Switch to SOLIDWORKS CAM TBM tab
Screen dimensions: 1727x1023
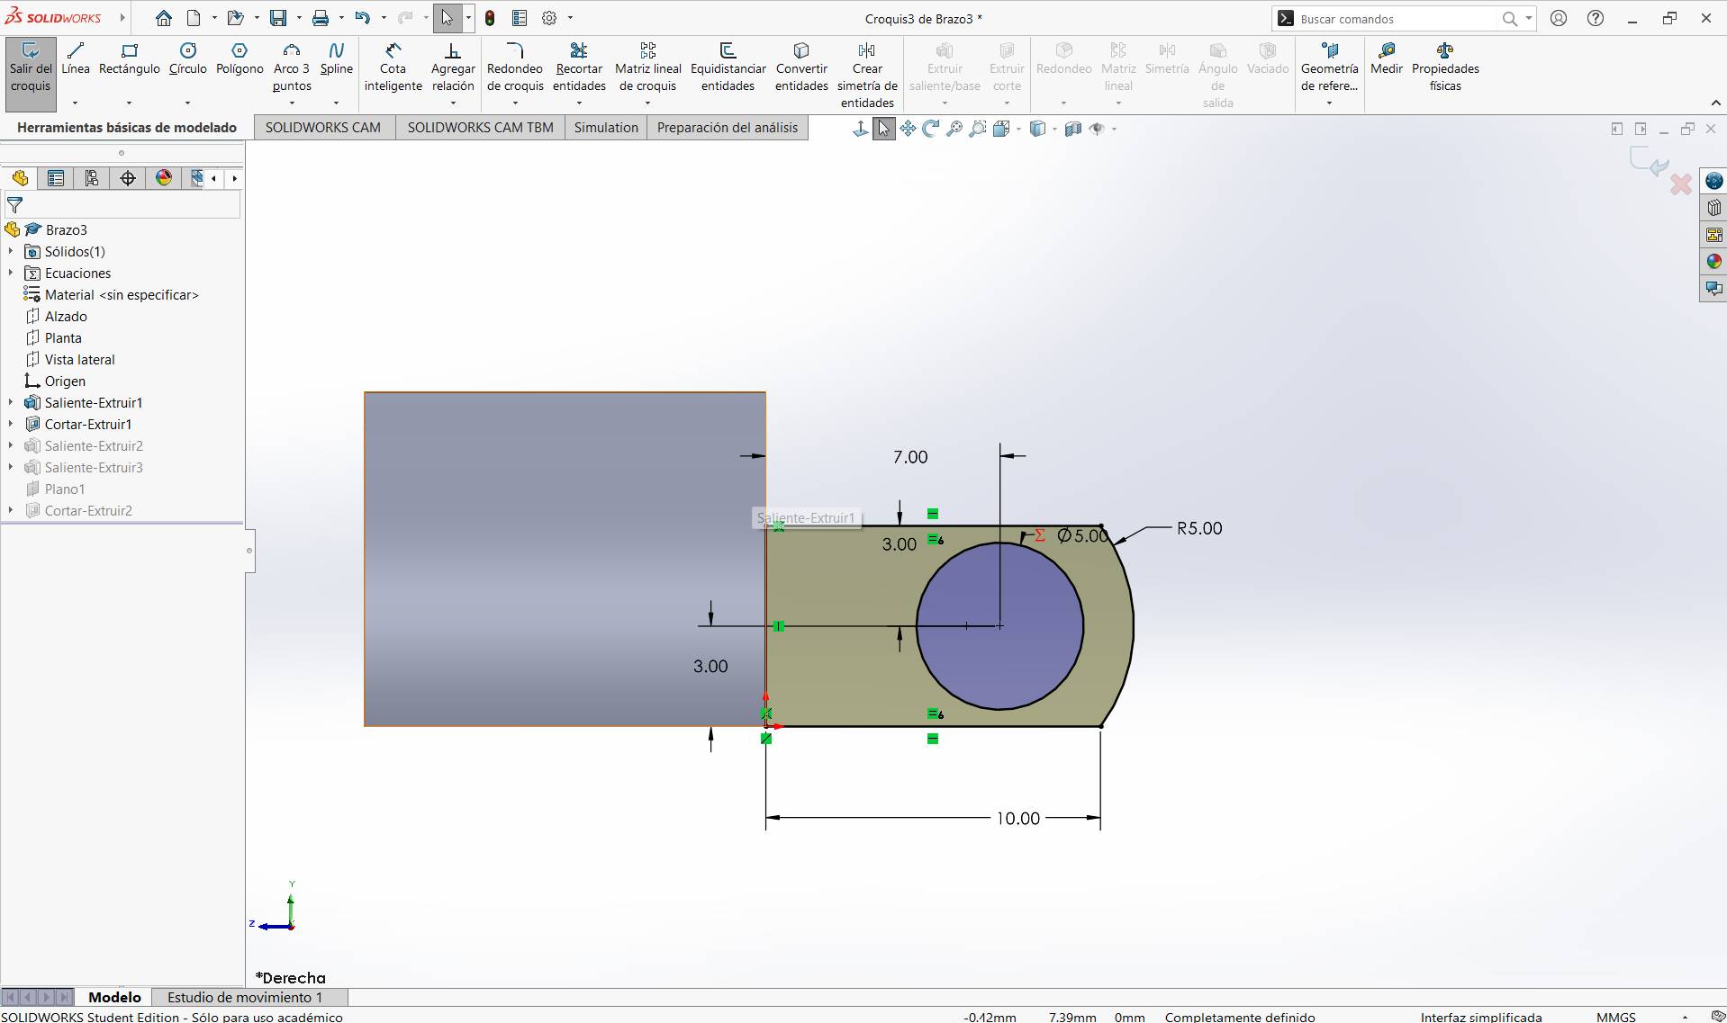pos(480,128)
